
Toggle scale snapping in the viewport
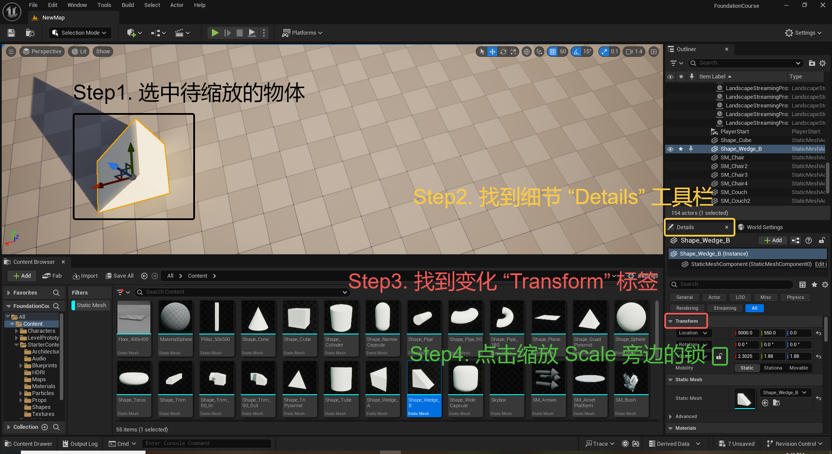[x=604, y=52]
